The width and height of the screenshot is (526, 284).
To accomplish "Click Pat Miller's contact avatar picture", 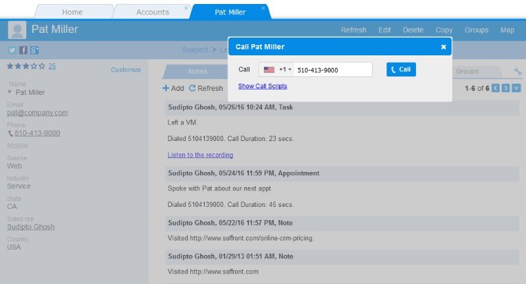I will (17, 30).
